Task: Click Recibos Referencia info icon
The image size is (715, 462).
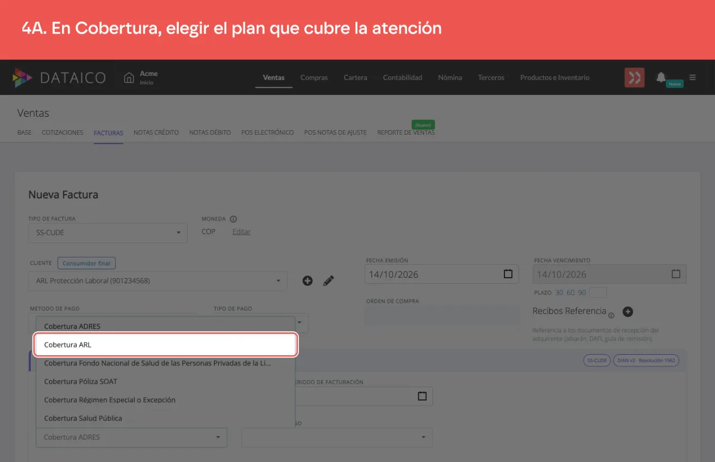Action: tap(611, 315)
